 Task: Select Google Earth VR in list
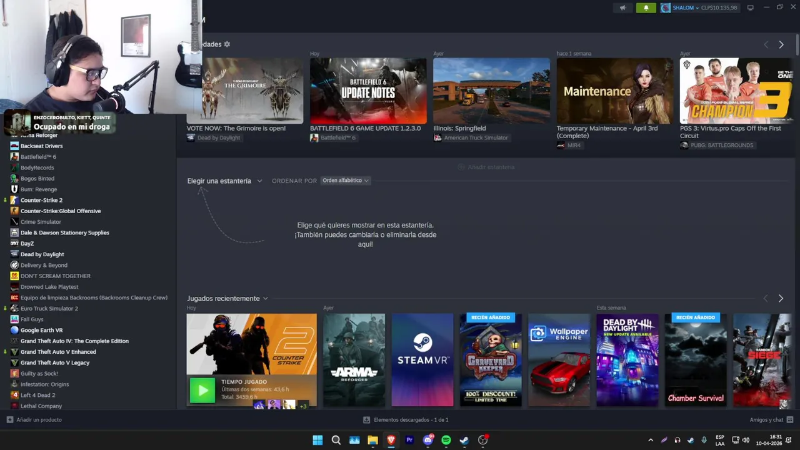tap(41, 330)
